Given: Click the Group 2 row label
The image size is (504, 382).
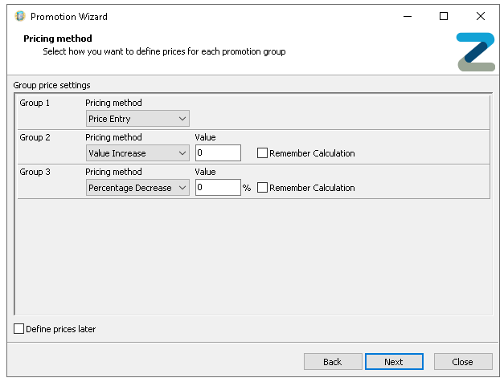Looking at the screenshot, I should [35, 138].
